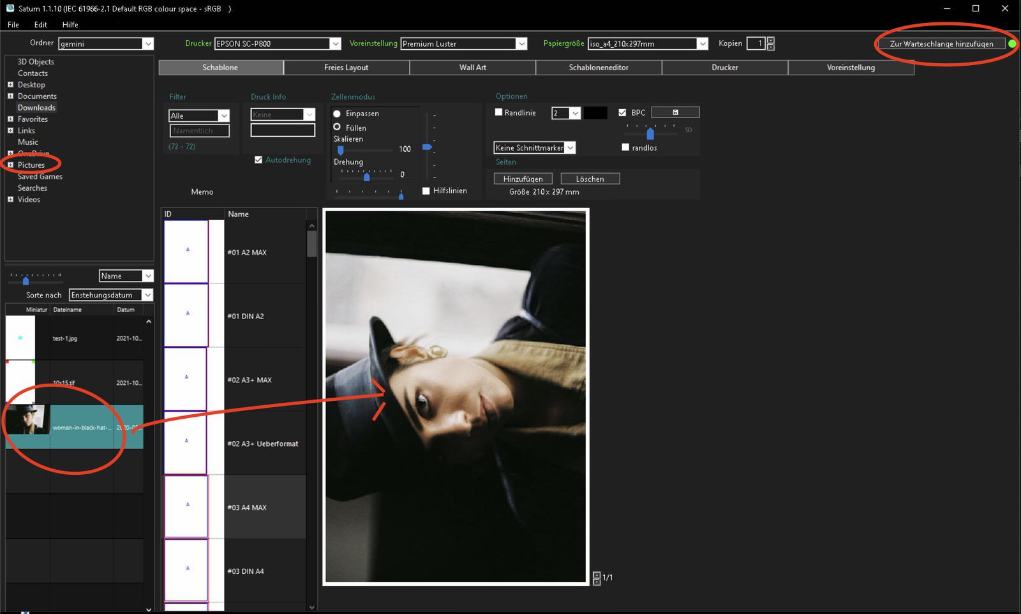Image resolution: width=1021 pixels, height=614 pixels.
Task: Open the Name dropdown above Sorte nach
Action: (x=126, y=276)
